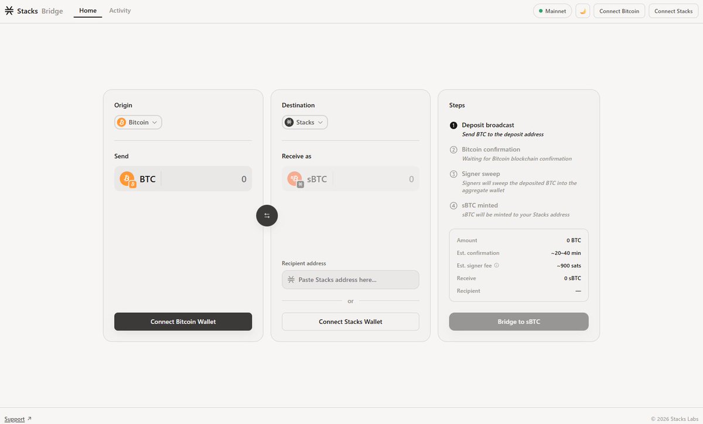Click the 'Bitcoin confirmation' step title
This screenshot has height=424, width=703.
tap(491, 150)
